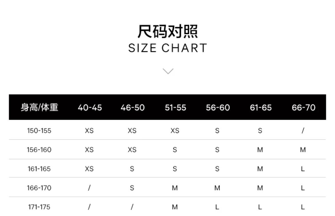
Task: Click XS in the 161-165 row
Action: pyautogui.click(x=89, y=169)
